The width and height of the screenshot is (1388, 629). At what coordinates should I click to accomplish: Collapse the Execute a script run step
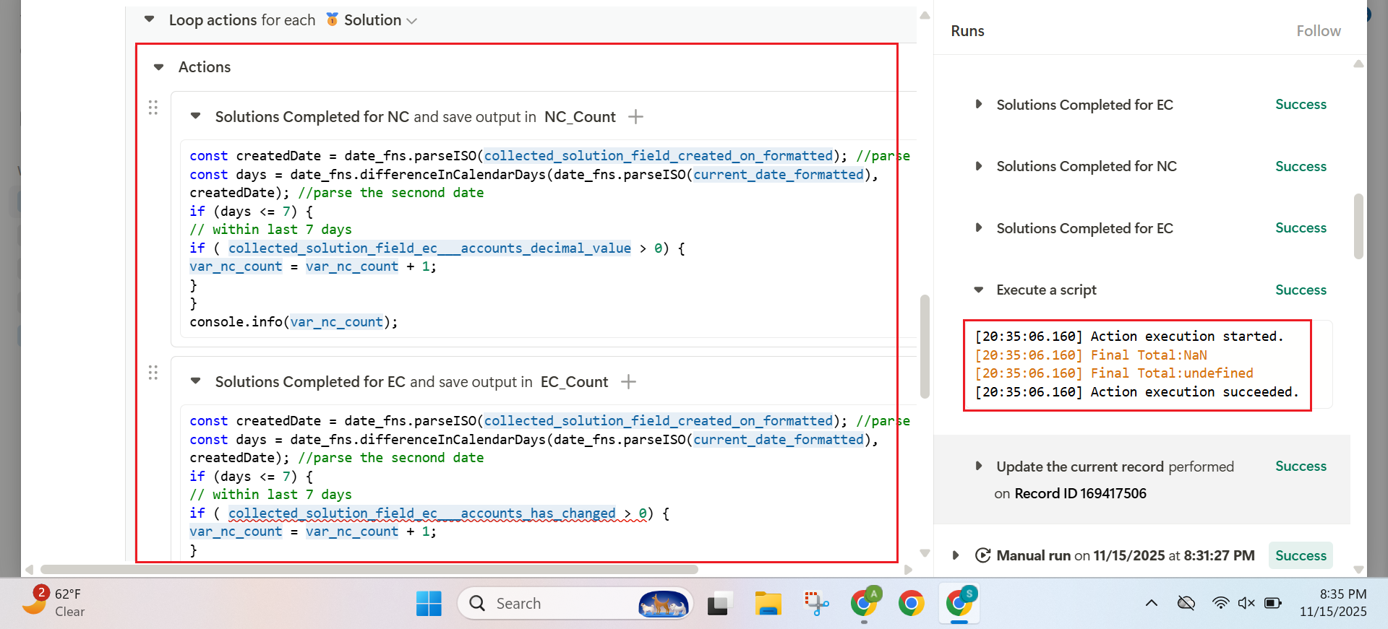(979, 290)
